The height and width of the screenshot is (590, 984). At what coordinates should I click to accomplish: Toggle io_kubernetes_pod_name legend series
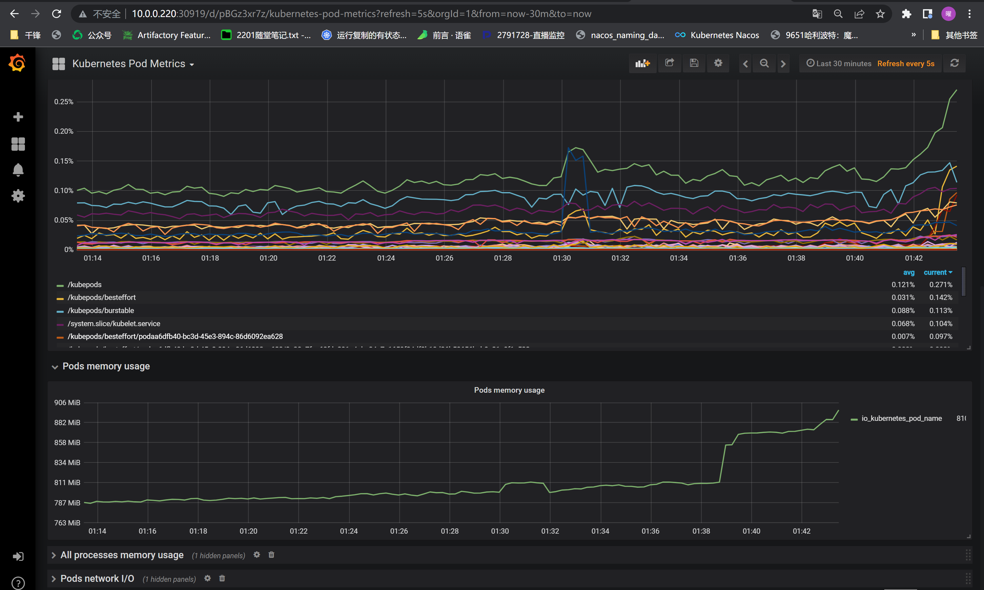[x=902, y=418]
